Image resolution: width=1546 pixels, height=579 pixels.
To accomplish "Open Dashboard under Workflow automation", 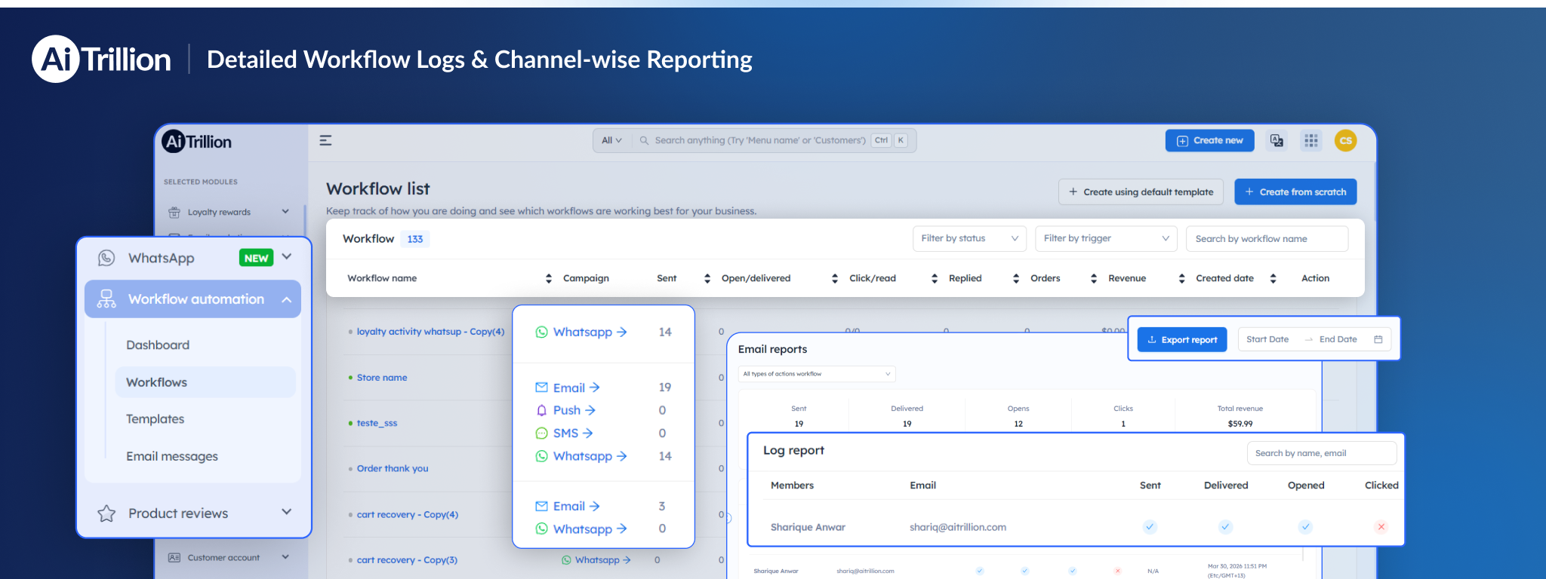I will [x=158, y=345].
